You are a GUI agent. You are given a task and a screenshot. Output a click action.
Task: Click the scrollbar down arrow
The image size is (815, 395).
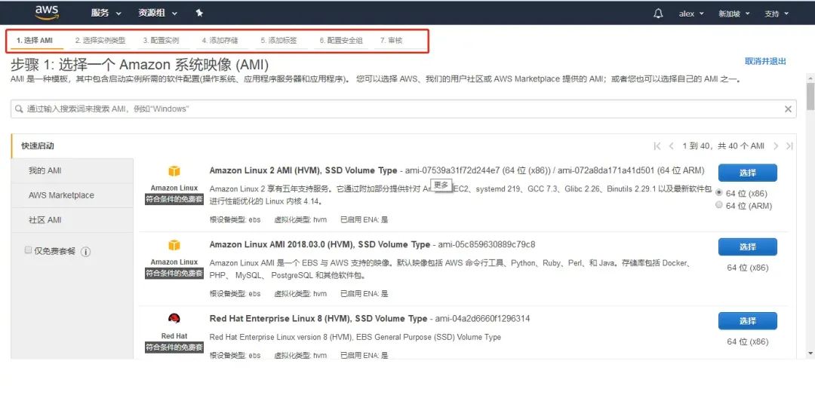(x=810, y=354)
